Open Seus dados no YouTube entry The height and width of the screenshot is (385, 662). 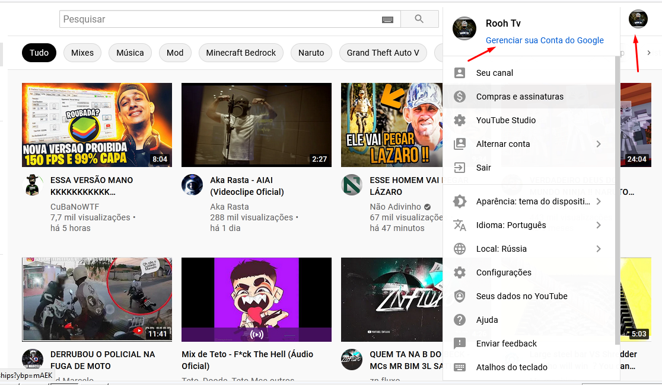tap(529, 296)
